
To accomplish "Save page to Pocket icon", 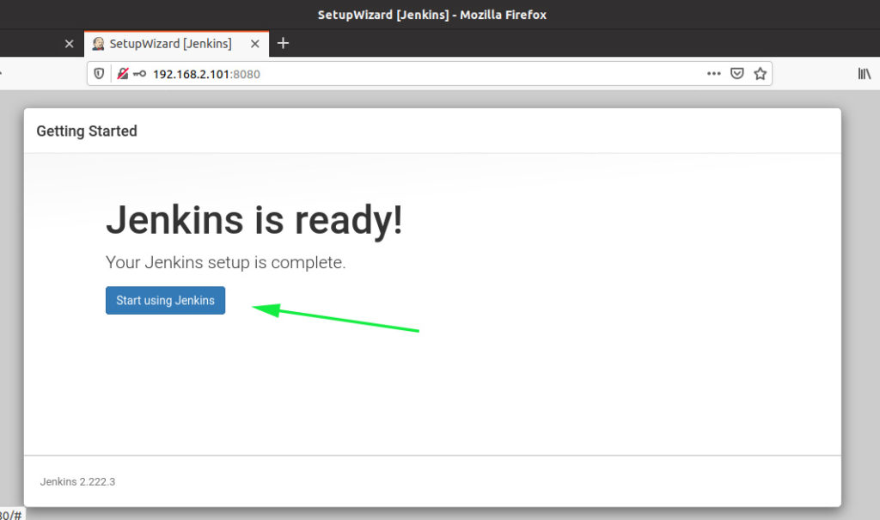I will pos(736,74).
